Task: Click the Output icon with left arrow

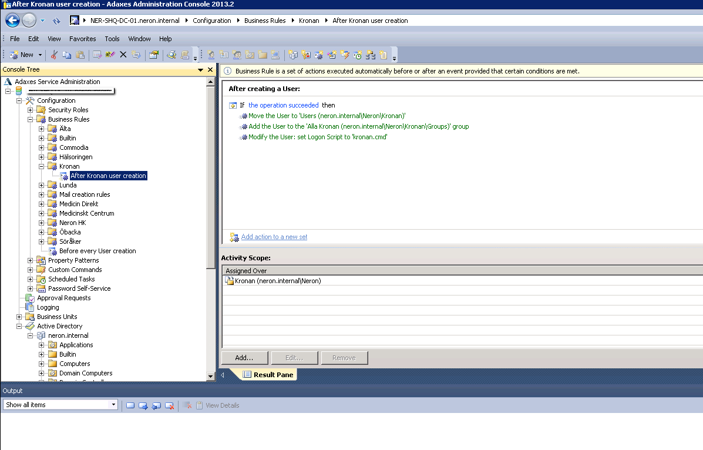Action: (x=156, y=405)
